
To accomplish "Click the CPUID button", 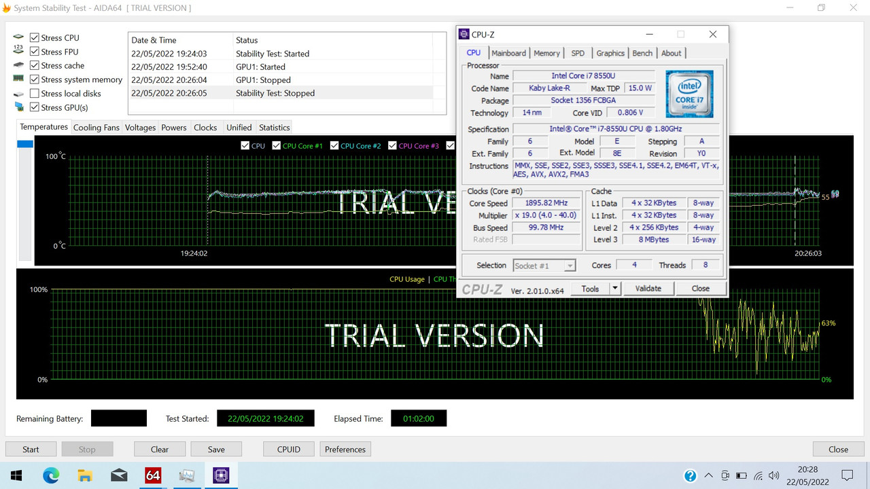I will click(x=289, y=449).
